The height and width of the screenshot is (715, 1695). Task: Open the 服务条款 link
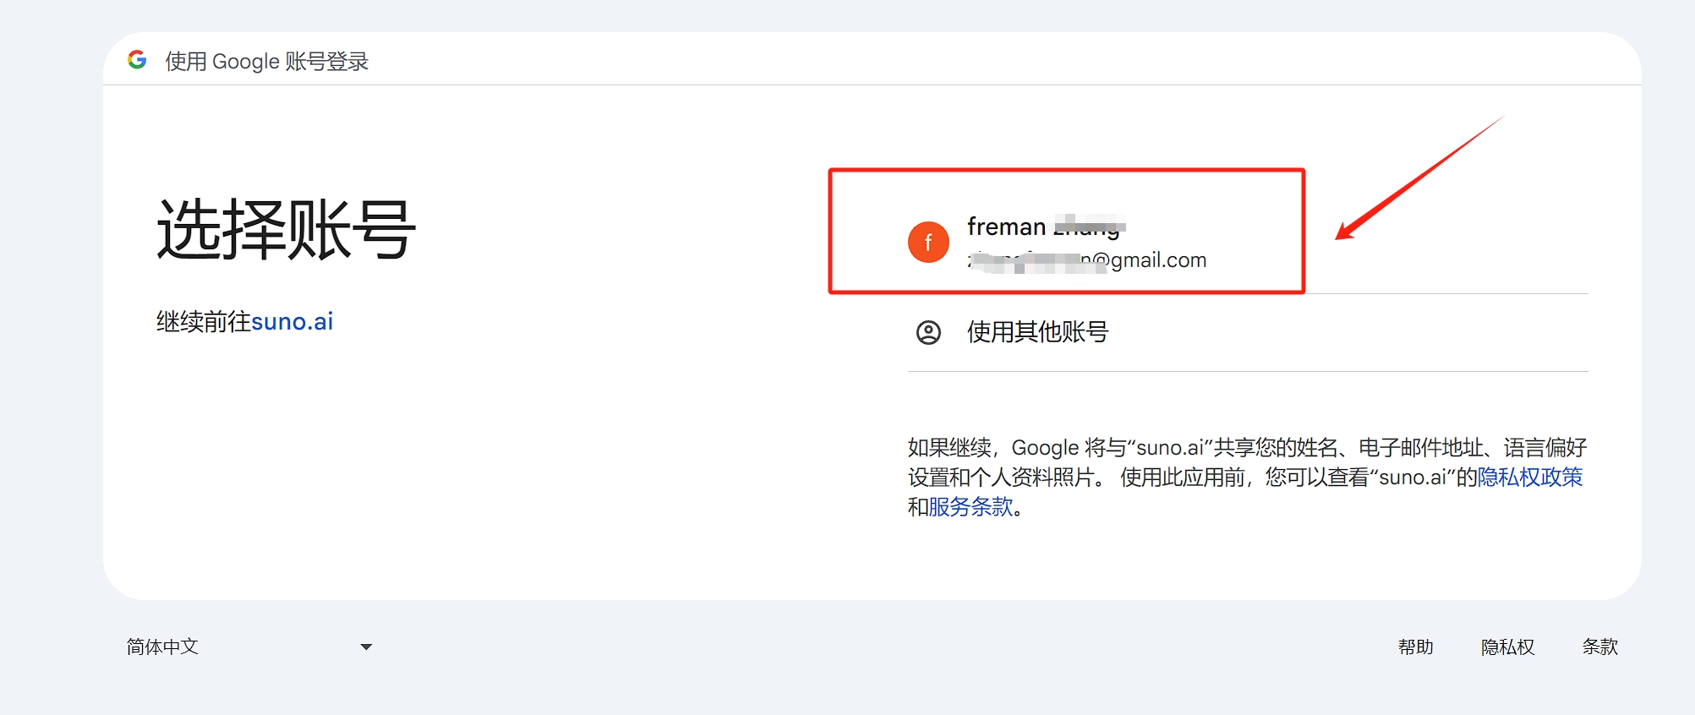click(x=971, y=507)
